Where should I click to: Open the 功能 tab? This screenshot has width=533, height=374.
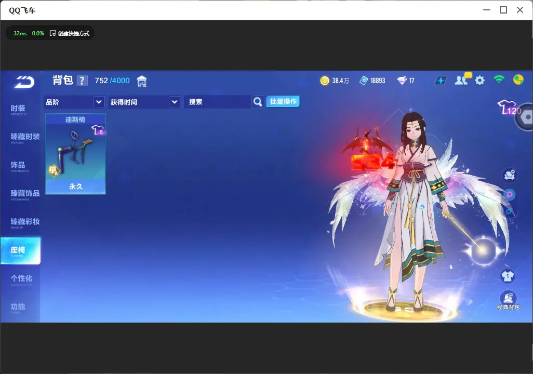tap(18, 308)
